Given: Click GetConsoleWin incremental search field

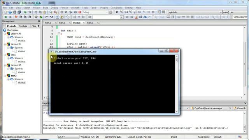Looking at the screenshot, I should coord(240,17).
